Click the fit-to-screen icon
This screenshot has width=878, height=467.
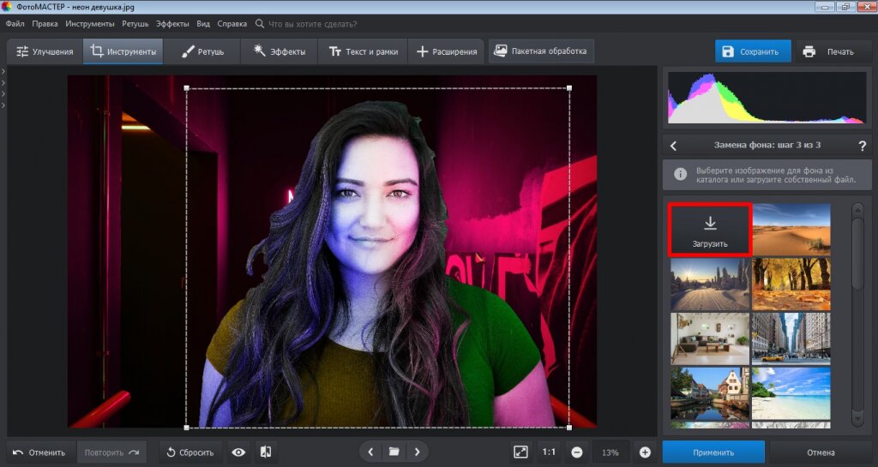click(x=520, y=452)
